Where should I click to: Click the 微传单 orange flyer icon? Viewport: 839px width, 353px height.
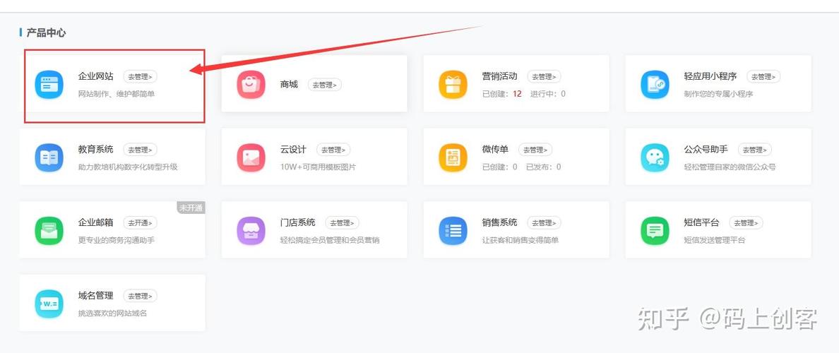click(453, 157)
